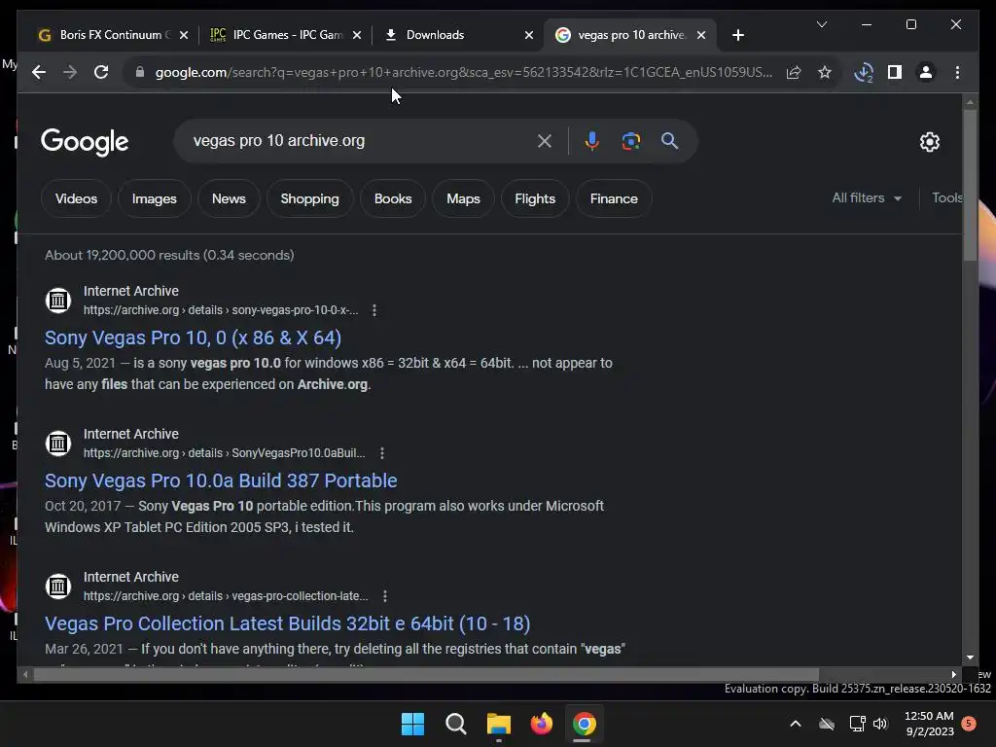Open Chrome's three-dot menu
This screenshot has height=747, width=996.
957,72
